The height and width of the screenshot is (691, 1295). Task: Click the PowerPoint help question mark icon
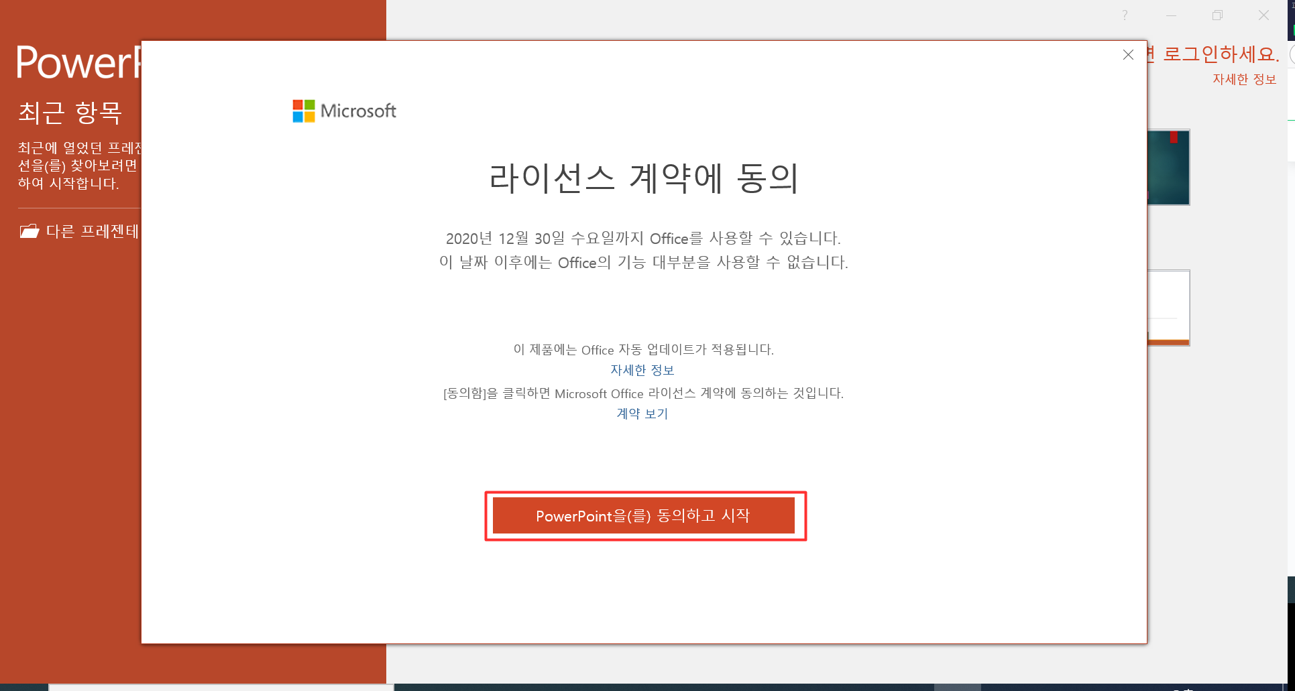(1125, 15)
